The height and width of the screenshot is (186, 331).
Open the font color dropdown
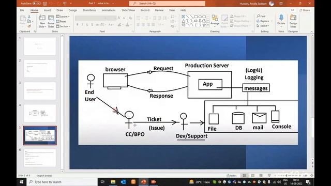click(x=130, y=25)
